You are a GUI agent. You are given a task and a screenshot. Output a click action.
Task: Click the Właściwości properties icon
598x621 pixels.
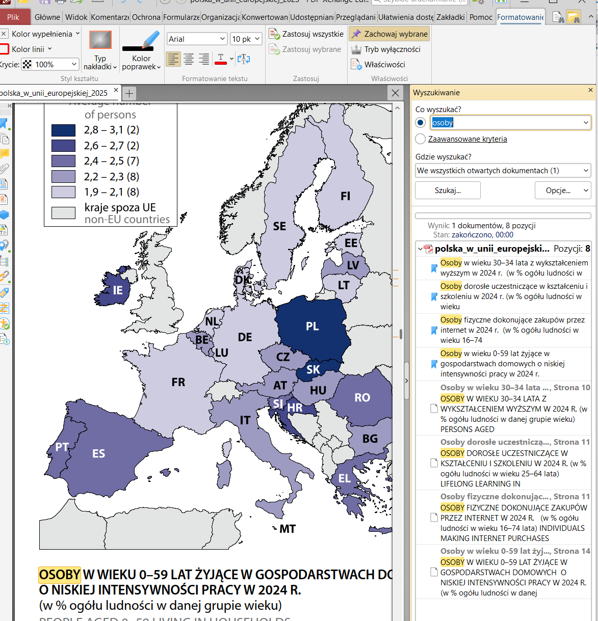356,65
